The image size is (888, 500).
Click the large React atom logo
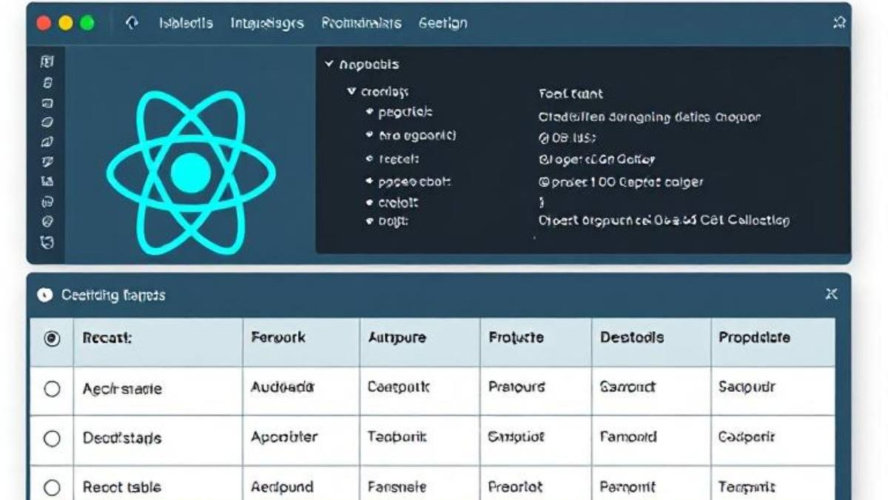(x=191, y=172)
